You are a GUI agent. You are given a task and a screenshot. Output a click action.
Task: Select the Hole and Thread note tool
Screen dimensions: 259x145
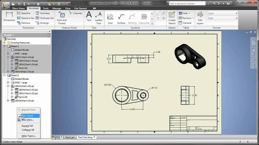[62, 18]
